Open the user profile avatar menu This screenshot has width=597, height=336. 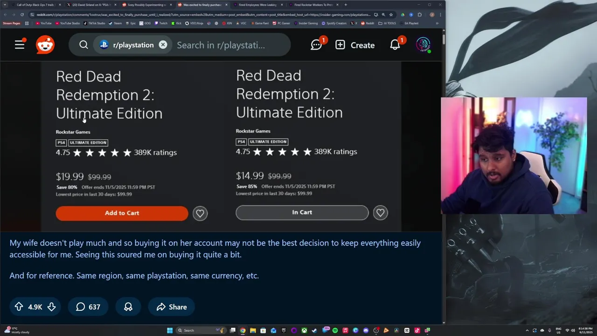(423, 45)
